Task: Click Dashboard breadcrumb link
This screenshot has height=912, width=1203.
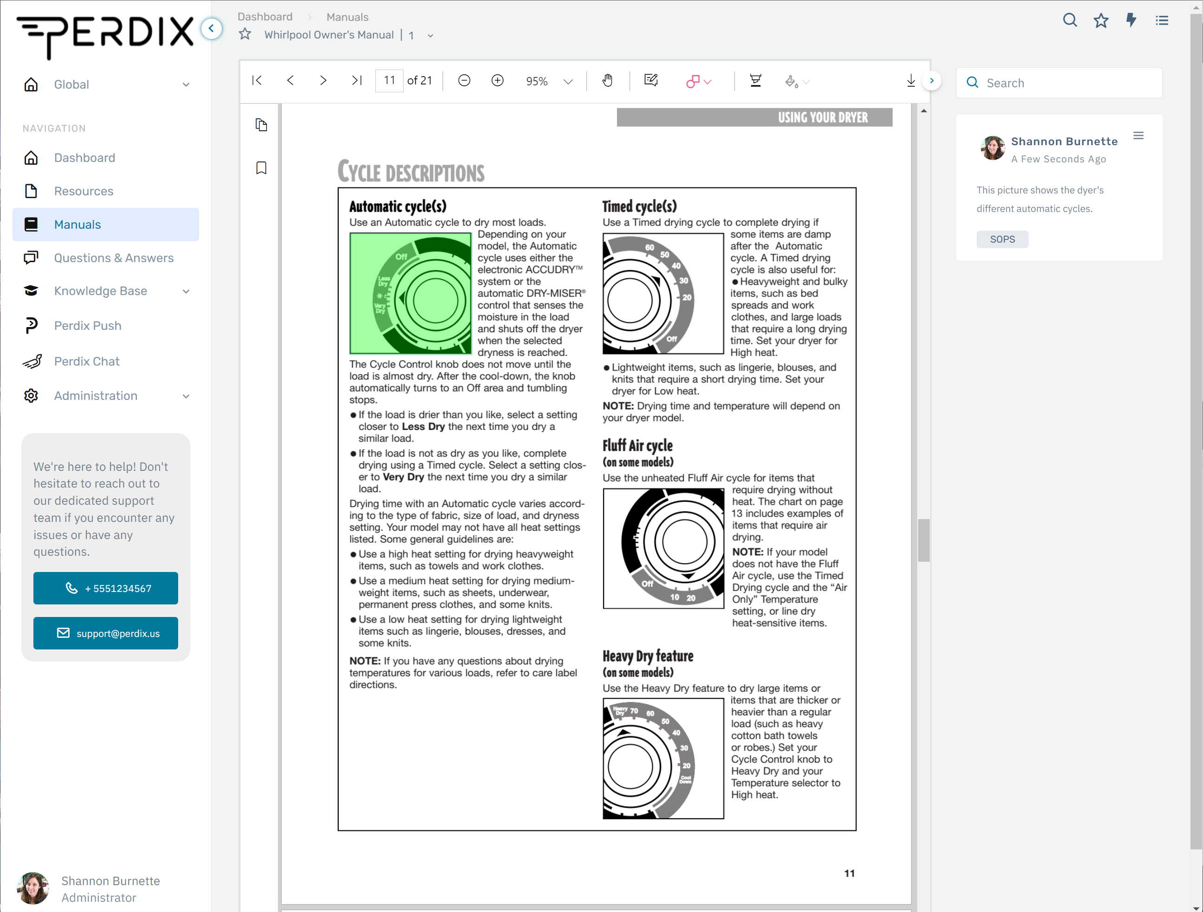Action: pyautogui.click(x=265, y=17)
